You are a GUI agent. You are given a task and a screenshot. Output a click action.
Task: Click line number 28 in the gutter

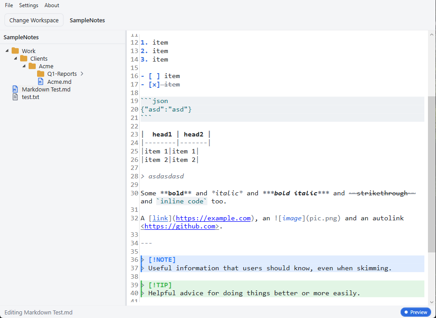pyautogui.click(x=134, y=176)
